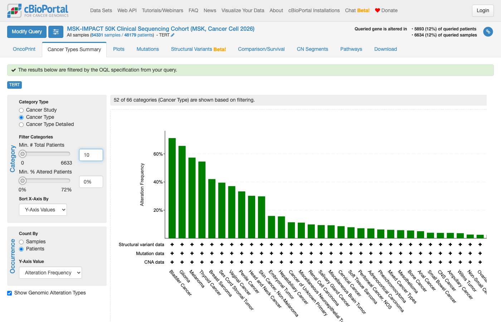Click the red heart Donate icon
Viewport: 501px width, 322px height.
[x=377, y=10]
